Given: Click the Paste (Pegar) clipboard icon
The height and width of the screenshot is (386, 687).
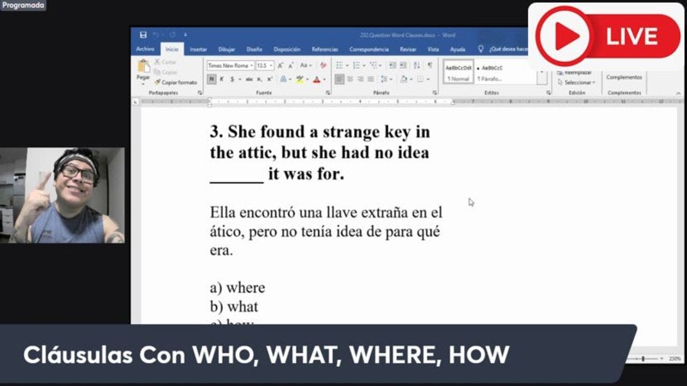Looking at the screenshot, I should click(x=143, y=66).
